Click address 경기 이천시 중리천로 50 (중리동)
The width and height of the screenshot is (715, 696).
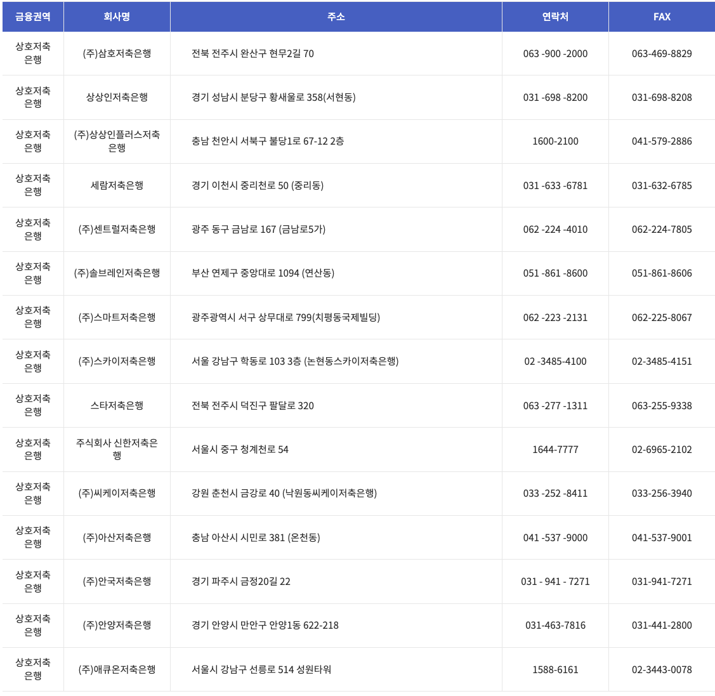click(258, 185)
